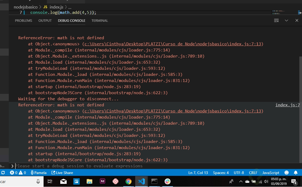302x187 pixels.
Task: Change file encoding UTF-8
Action: pyautogui.click(x=239, y=173)
